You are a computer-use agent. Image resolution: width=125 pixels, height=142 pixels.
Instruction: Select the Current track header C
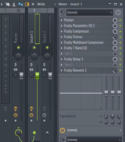point(6,11)
